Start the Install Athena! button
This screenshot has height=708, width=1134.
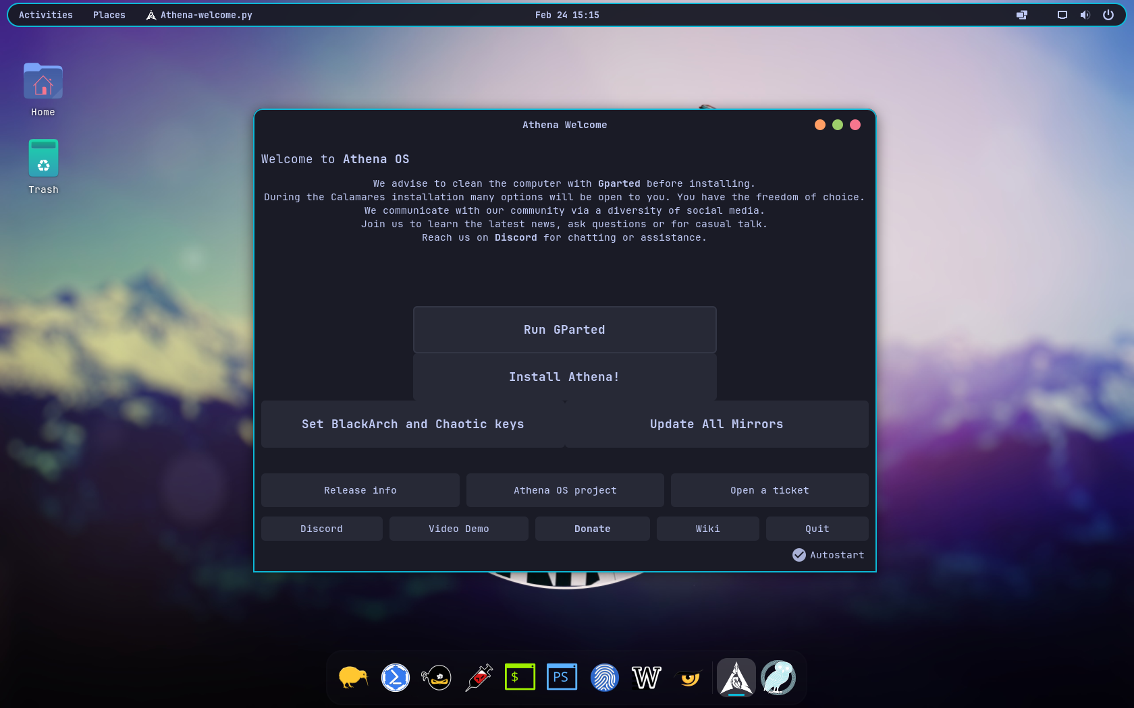click(x=565, y=377)
